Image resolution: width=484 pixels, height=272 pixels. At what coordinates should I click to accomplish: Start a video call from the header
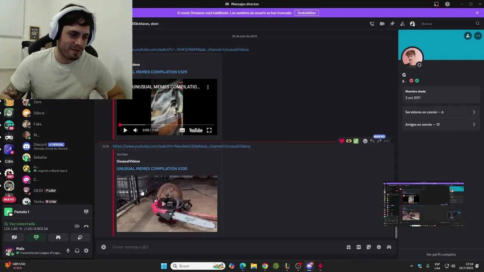click(x=382, y=24)
